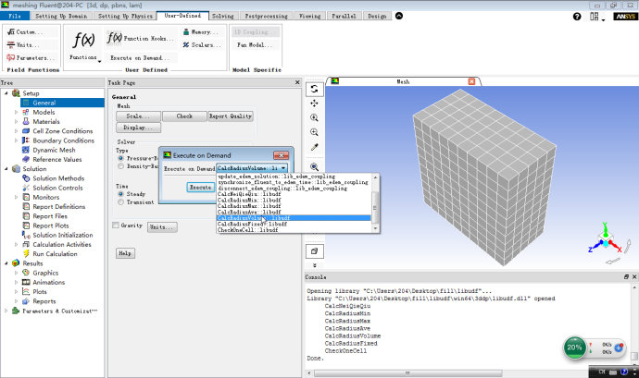Click the Execute button
This screenshot has height=378, width=639.
click(200, 188)
